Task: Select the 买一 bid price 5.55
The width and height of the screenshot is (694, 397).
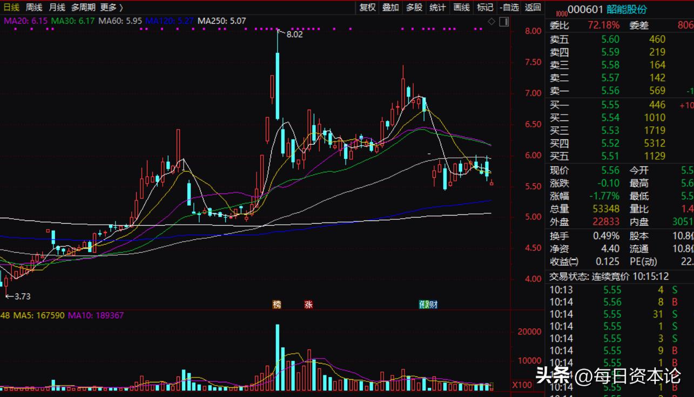Action: point(610,105)
